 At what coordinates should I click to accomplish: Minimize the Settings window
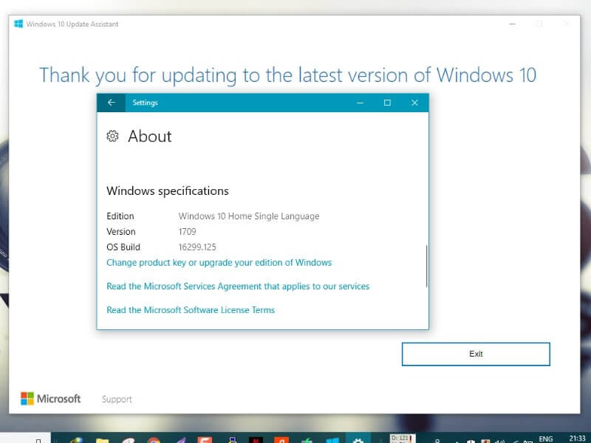[360, 103]
